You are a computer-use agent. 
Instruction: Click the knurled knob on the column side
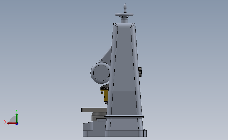[140, 72]
